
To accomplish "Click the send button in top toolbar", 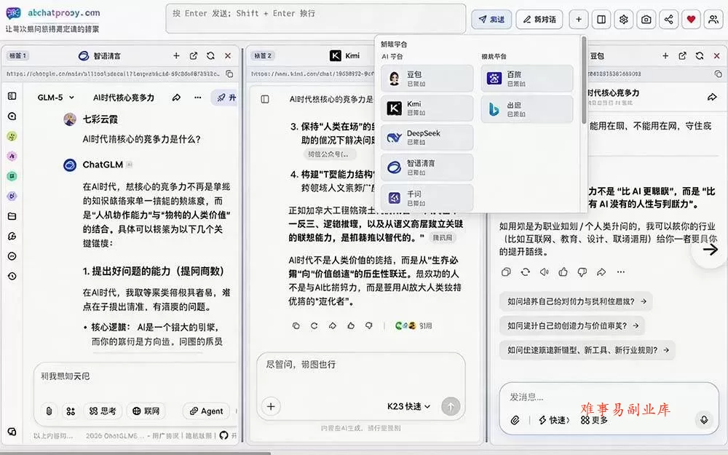I will click(x=491, y=19).
